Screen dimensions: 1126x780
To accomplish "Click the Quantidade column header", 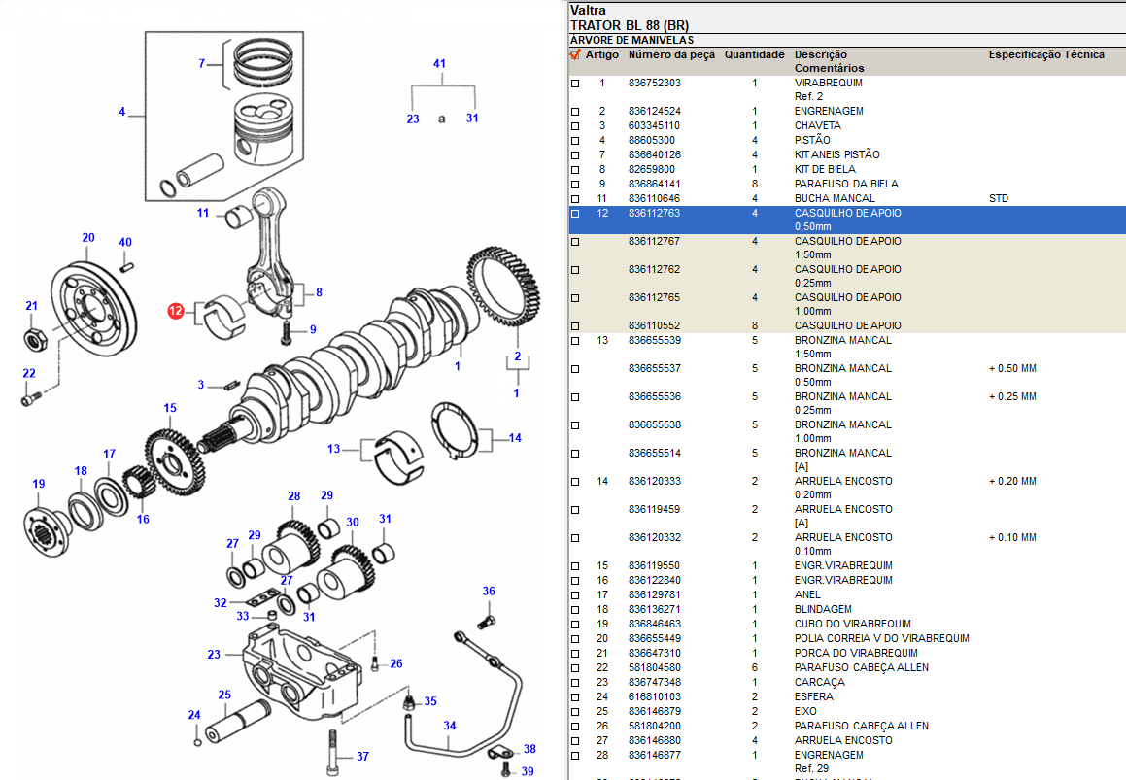I will [754, 54].
